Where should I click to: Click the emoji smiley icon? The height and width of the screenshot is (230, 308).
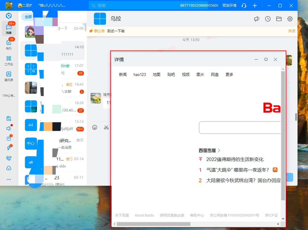tap(95, 127)
